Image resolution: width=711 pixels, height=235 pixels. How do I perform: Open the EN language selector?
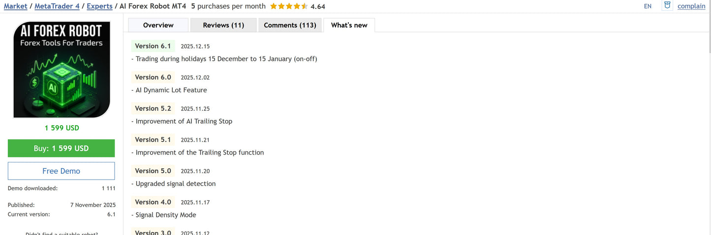(x=648, y=6)
